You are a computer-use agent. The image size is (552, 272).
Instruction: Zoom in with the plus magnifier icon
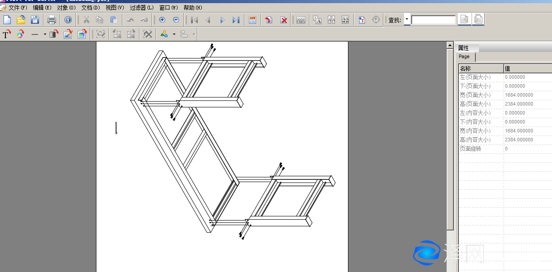pyautogui.click(x=162, y=20)
